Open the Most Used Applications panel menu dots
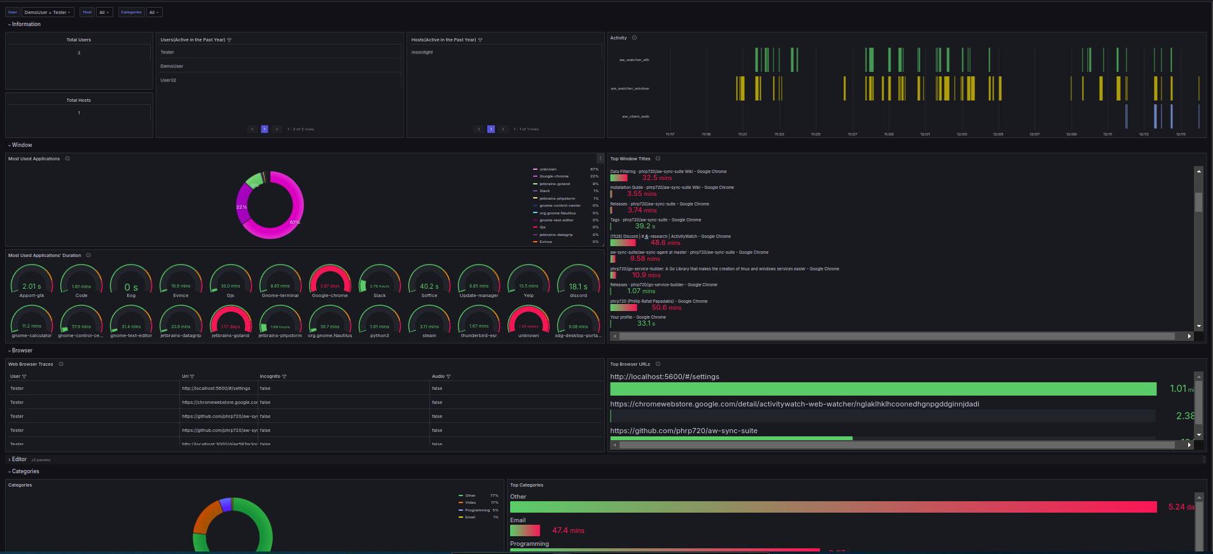 click(x=600, y=158)
